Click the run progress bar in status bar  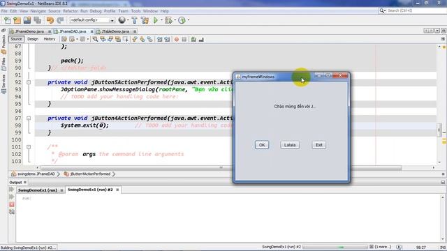(x=335, y=247)
